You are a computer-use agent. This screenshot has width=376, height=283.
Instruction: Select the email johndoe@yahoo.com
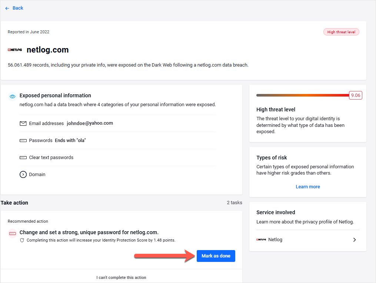(x=90, y=123)
